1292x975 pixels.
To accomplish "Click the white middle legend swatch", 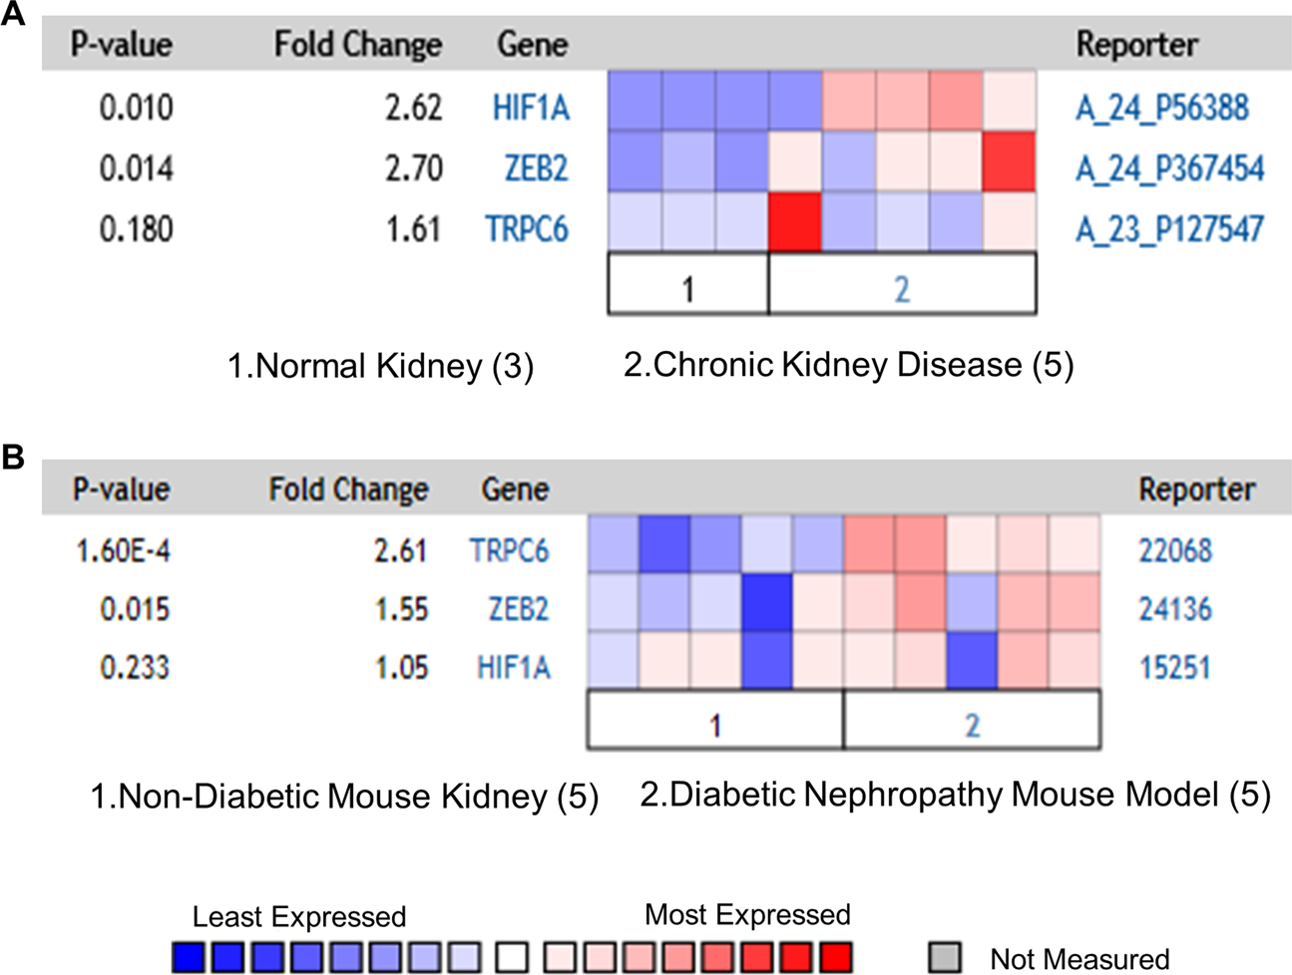I will click(512, 958).
